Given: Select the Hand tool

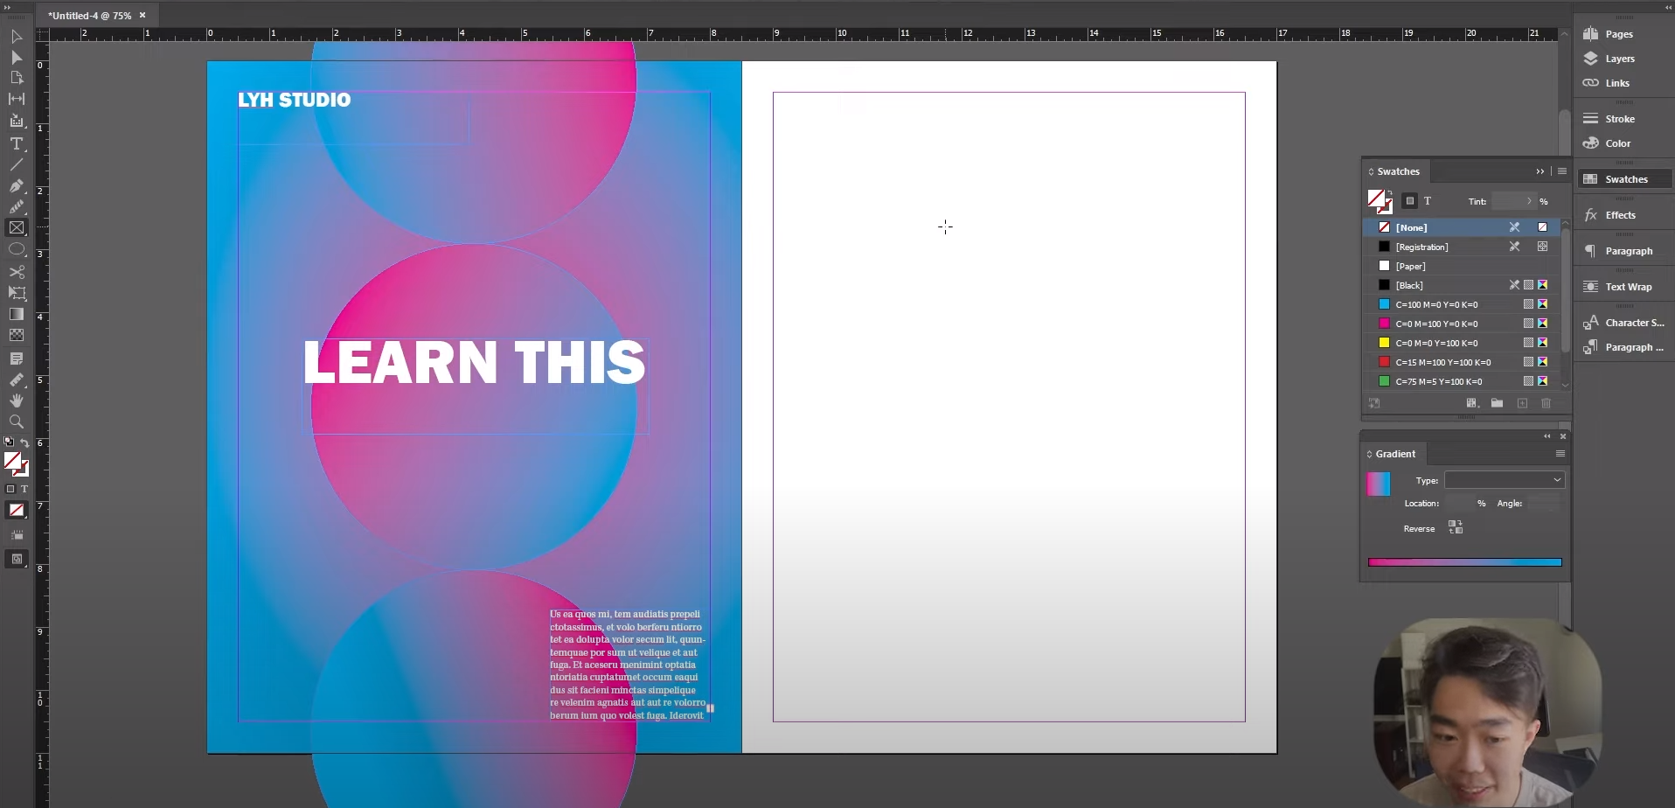Looking at the screenshot, I should coord(17,401).
